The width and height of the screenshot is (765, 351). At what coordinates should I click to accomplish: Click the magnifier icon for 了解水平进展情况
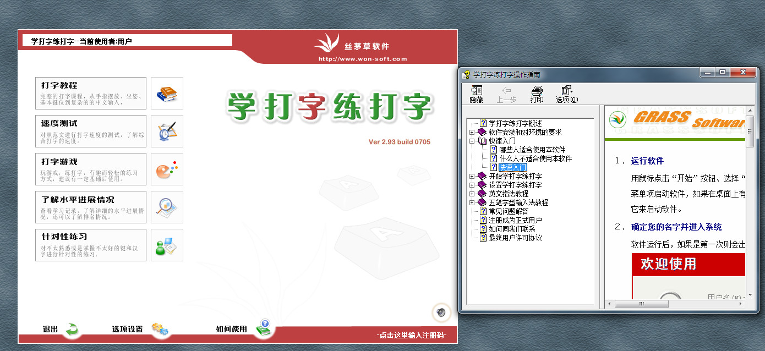click(x=167, y=207)
